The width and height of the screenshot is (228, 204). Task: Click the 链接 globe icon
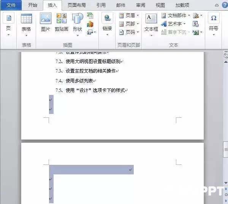[107, 18]
